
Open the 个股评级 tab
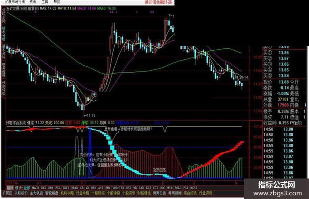(113, 193)
